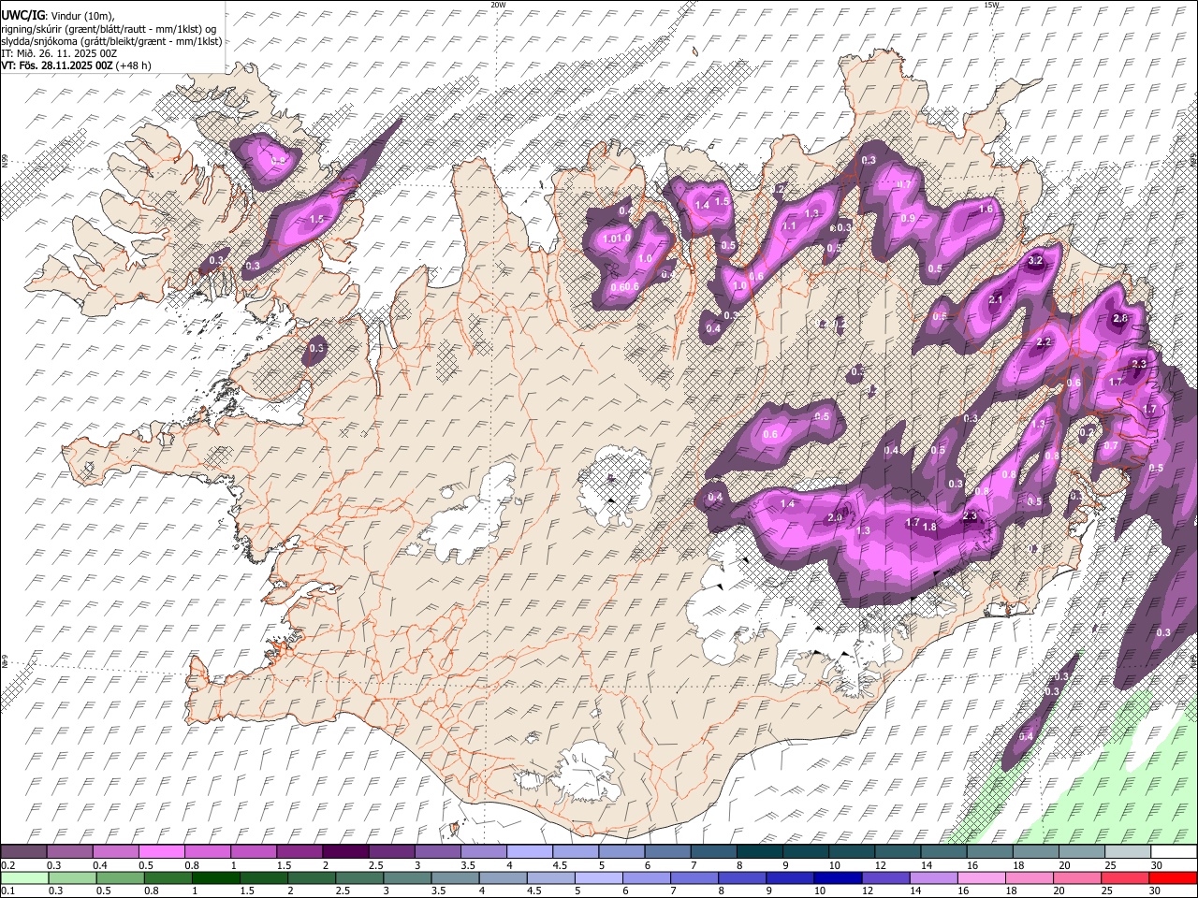The width and height of the screenshot is (1198, 898).
Task: Click the bright red rain swatch at 30
Action: [x=1173, y=877]
